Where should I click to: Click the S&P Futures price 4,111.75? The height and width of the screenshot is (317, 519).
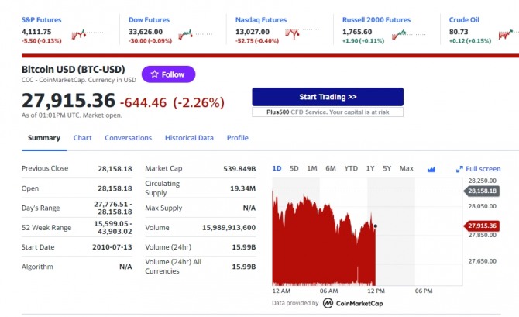36,32
